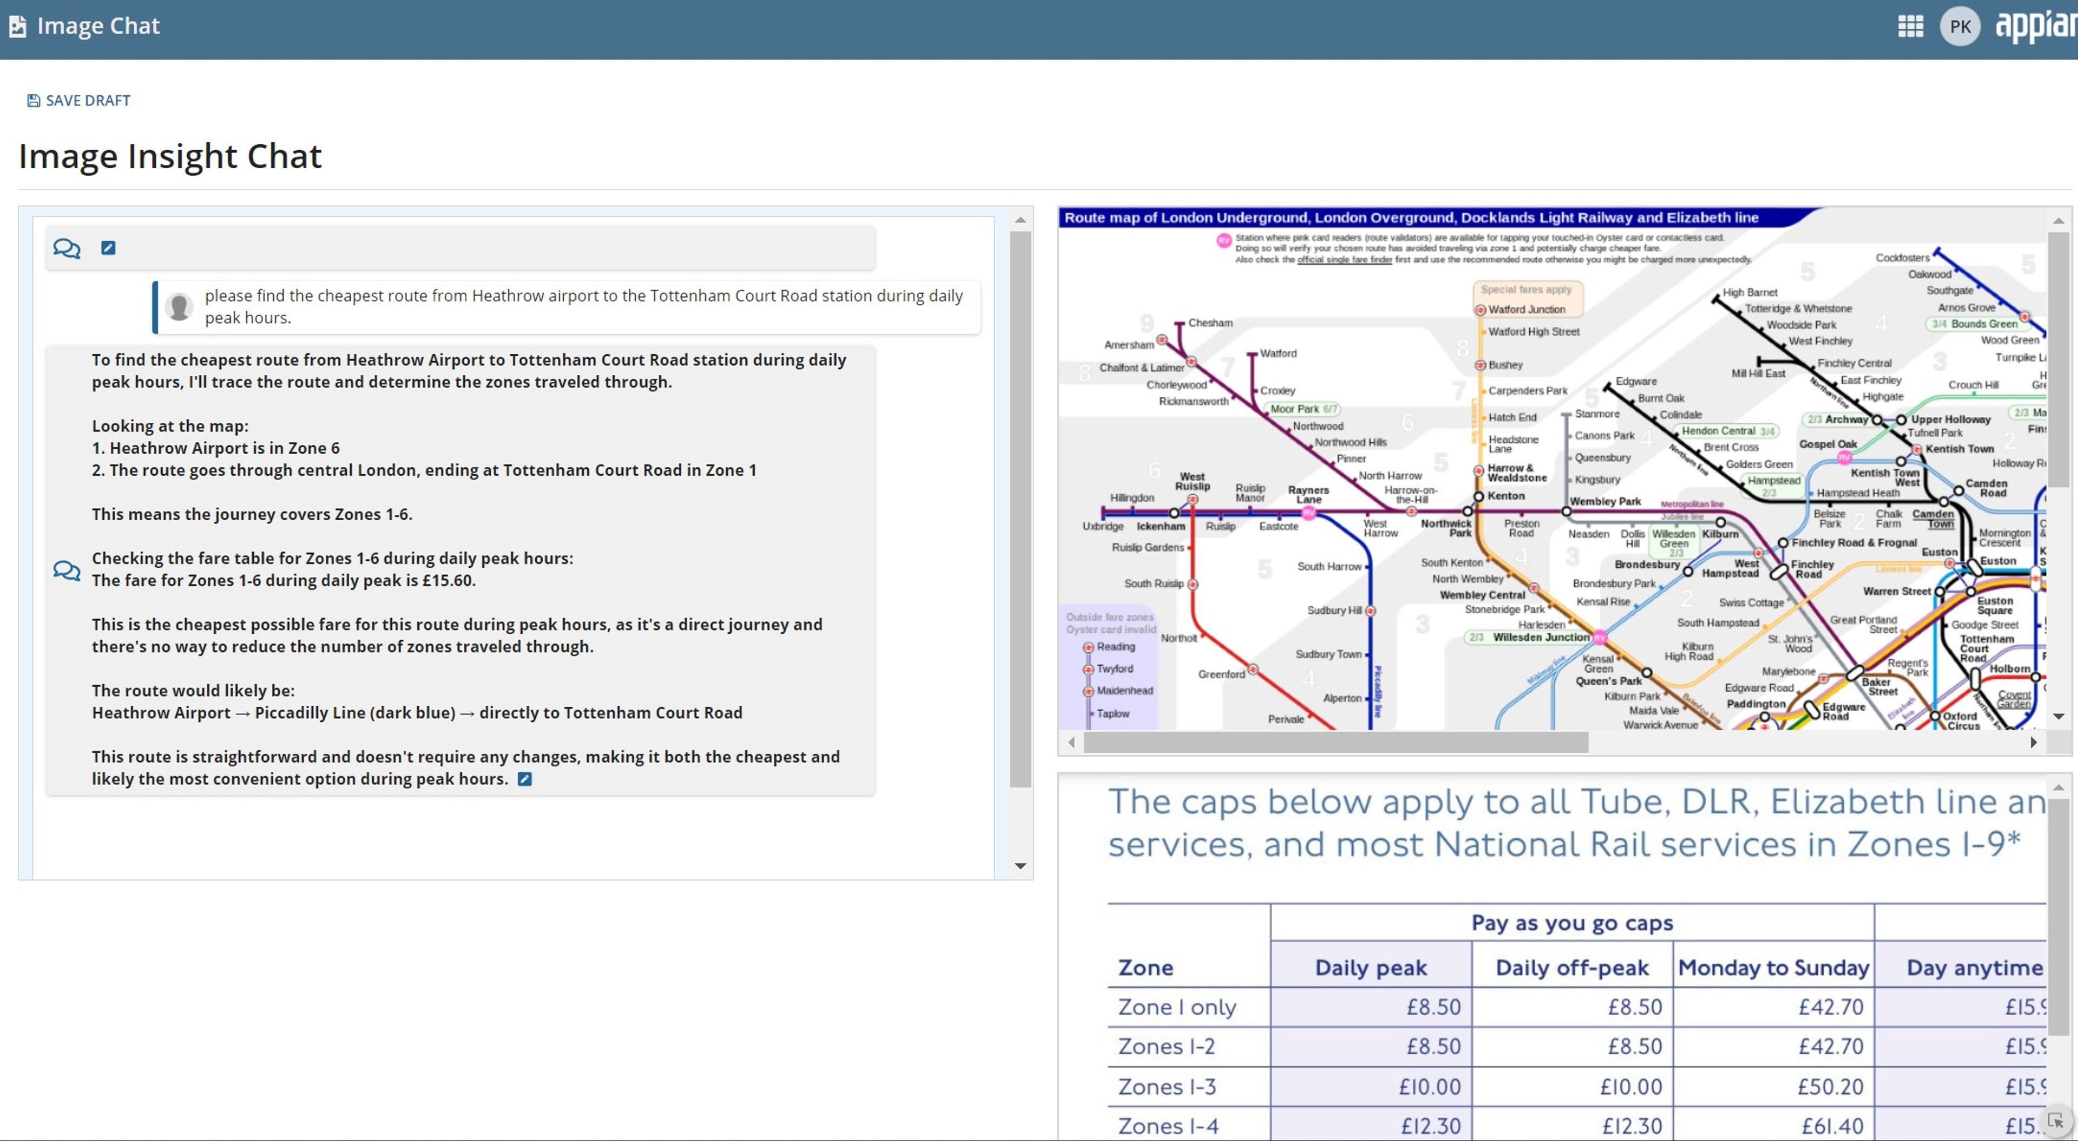The height and width of the screenshot is (1141, 2078).
Task: Select the Zones 1-4 row label
Action: pyautogui.click(x=1168, y=1126)
